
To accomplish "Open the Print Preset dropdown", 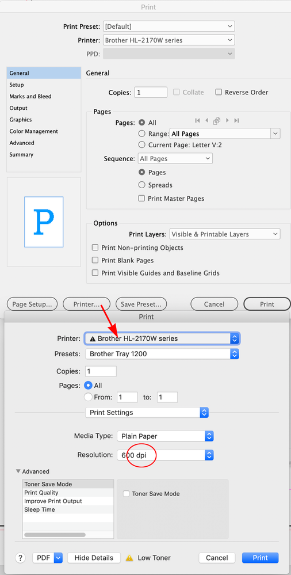I will (169, 26).
